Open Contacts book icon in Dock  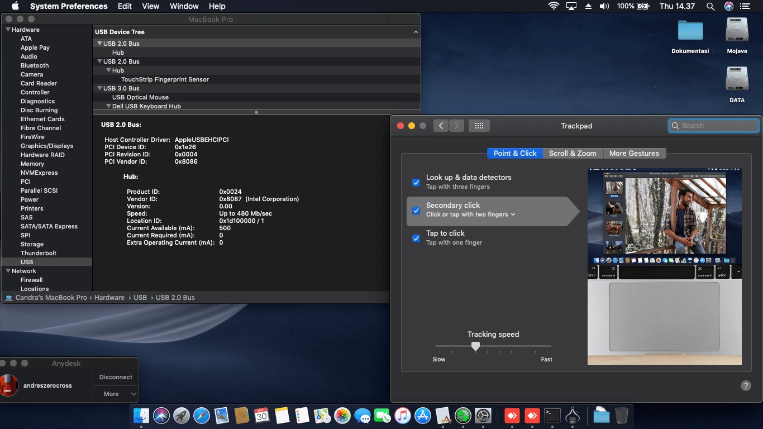coord(242,415)
